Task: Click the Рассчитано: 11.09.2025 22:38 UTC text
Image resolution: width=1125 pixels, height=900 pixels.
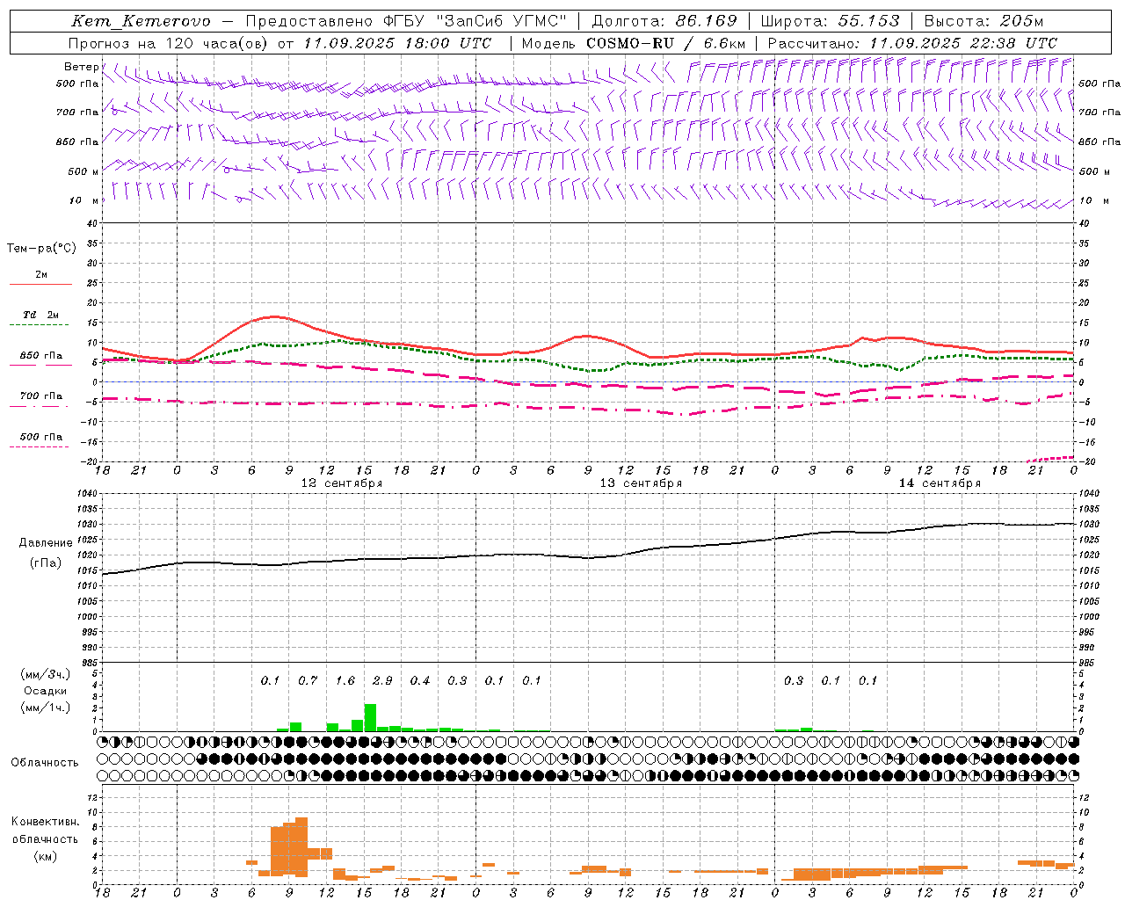Action: tap(912, 43)
